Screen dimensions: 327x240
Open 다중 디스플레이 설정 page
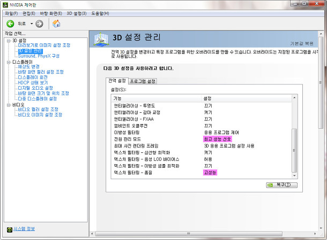pyautogui.click(x=38, y=99)
